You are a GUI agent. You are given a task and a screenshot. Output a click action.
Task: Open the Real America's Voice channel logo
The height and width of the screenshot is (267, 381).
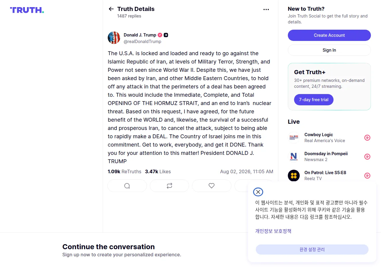click(294, 138)
